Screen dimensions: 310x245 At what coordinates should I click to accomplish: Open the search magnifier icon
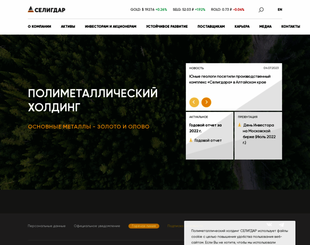[261, 10]
